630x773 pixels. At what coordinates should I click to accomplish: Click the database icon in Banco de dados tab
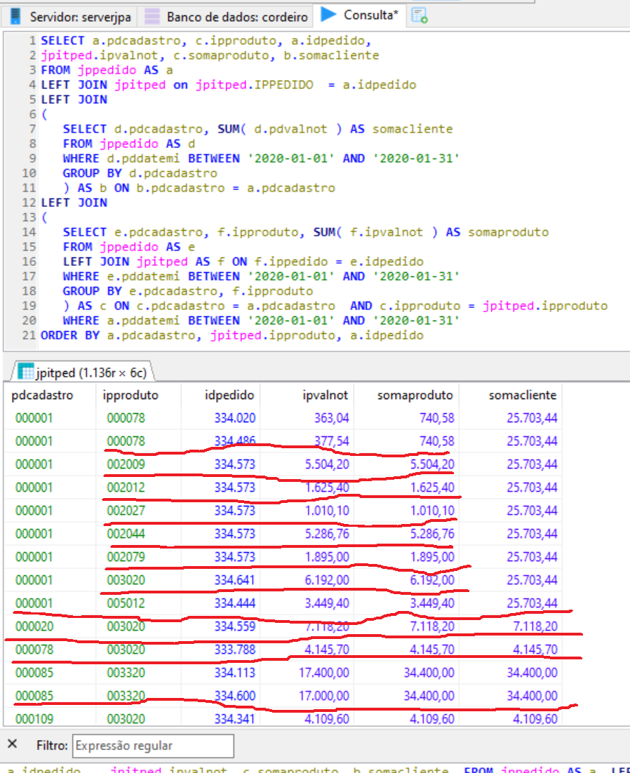[152, 15]
